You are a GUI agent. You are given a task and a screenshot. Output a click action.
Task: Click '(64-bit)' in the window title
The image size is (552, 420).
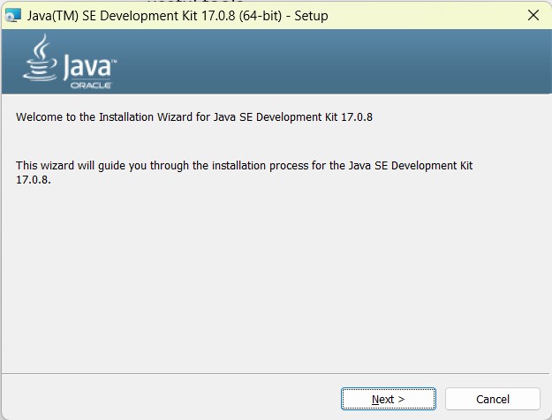pyautogui.click(x=261, y=16)
